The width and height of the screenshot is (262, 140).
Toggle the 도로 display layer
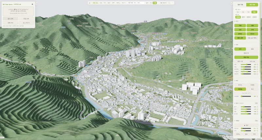[x=240, y=30]
